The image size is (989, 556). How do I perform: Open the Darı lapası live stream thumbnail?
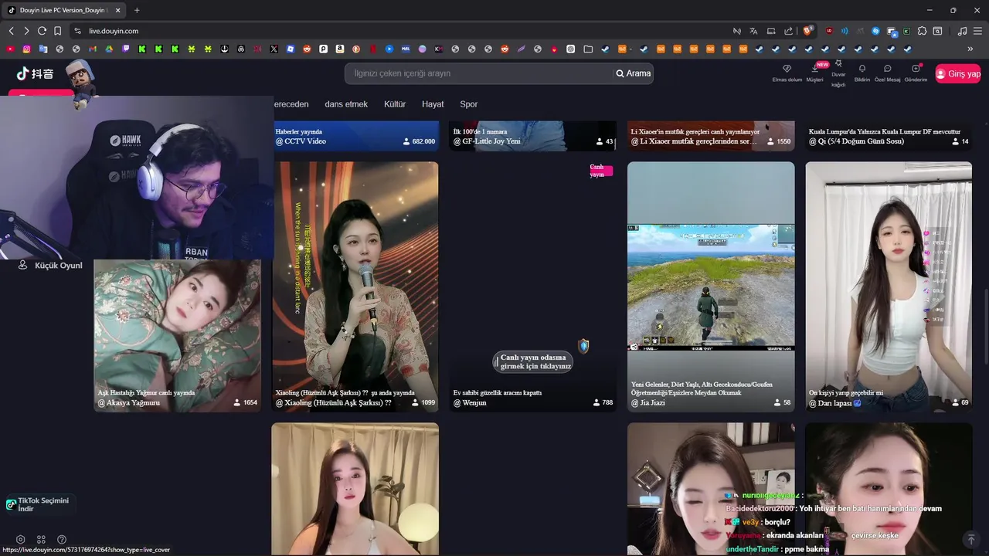click(x=889, y=286)
